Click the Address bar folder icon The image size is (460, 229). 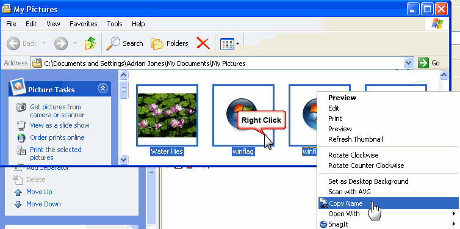pyautogui.click(x=37, y=63)
